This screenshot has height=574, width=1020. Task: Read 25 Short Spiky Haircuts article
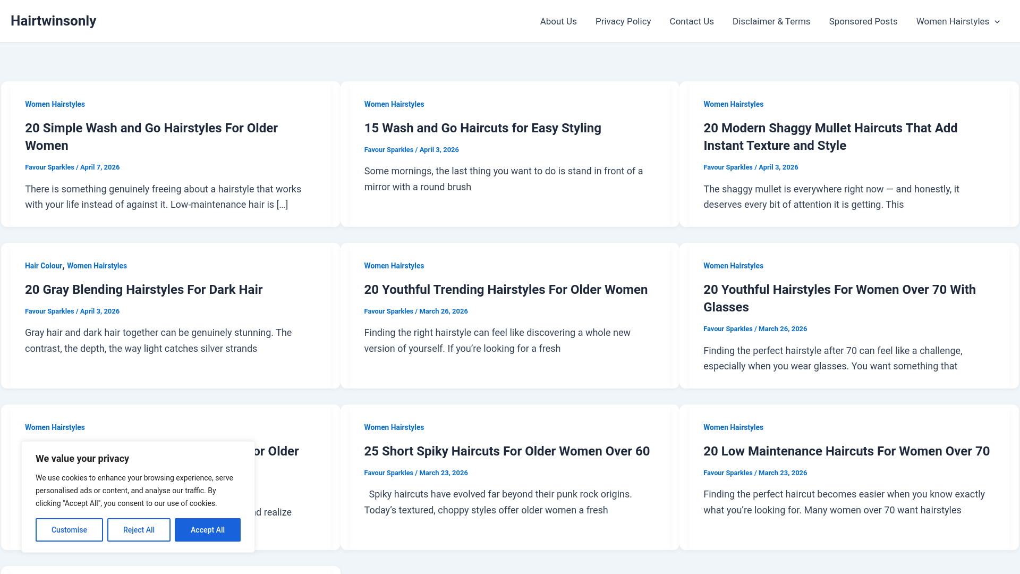pos(506,451)
